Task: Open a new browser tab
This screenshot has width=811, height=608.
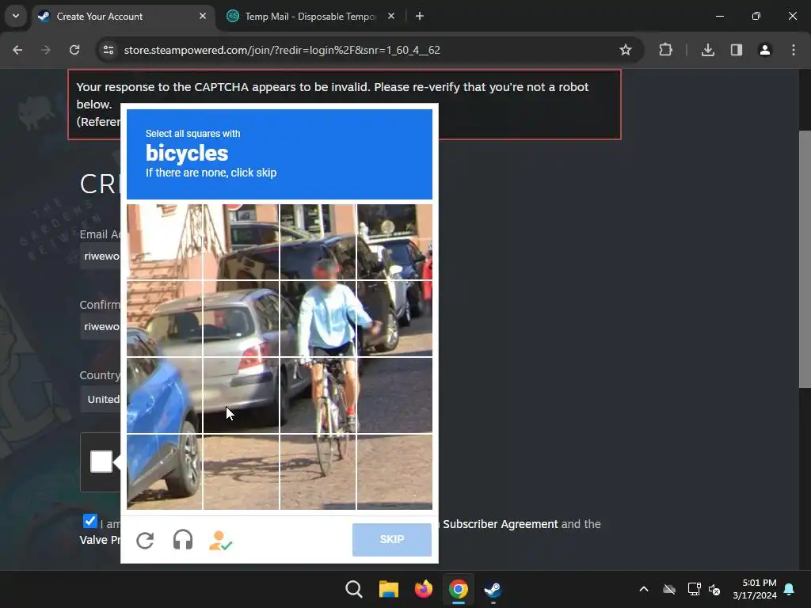Action: coord(420,17)
